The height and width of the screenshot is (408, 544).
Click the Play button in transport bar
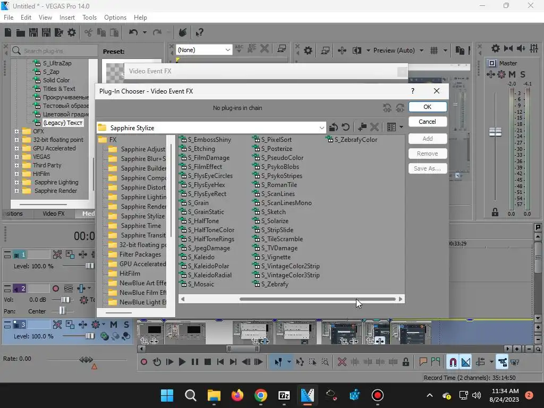(182, 362)
